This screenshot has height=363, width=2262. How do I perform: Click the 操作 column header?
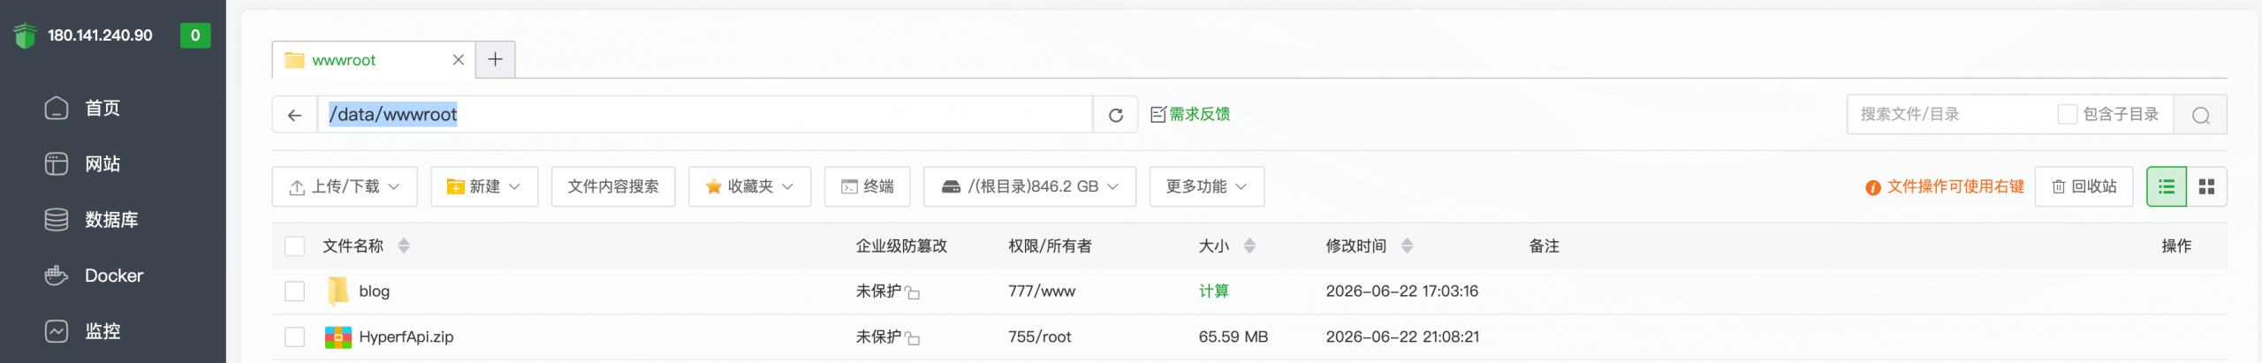[x=2176, y=246]
